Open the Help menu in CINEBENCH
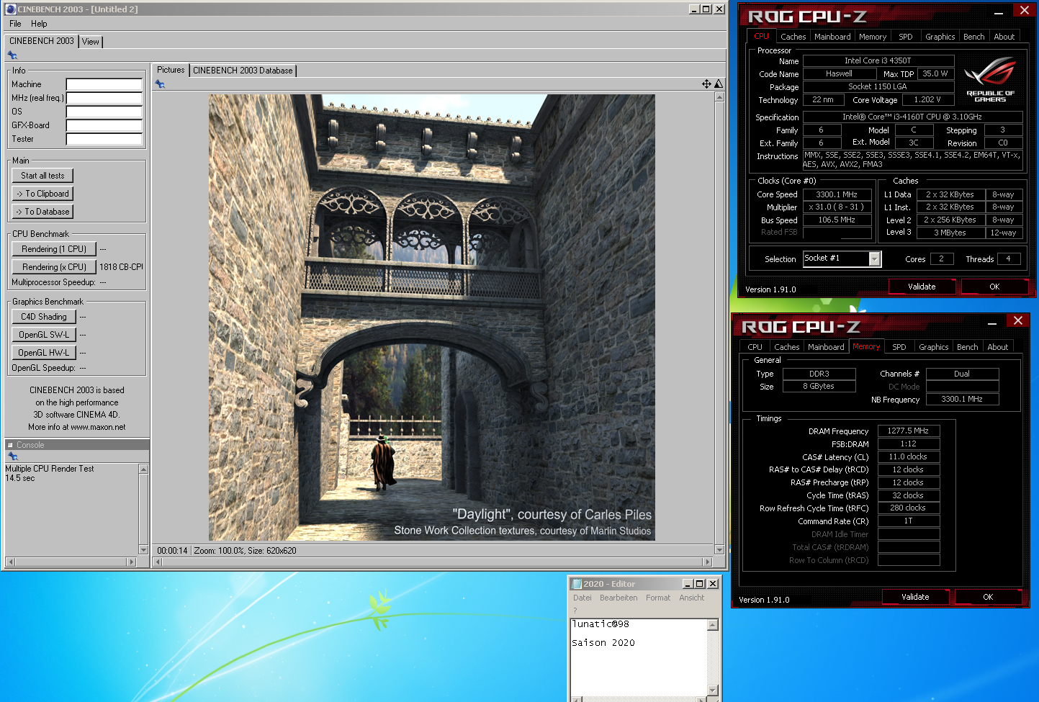This screenshot has width=1039, height=702. [x=39, y=24]
